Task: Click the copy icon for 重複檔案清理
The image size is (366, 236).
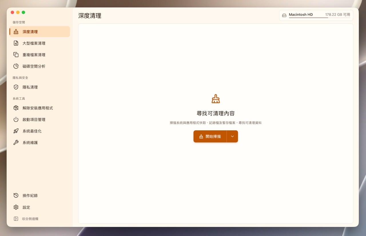Action: (16, 55)
